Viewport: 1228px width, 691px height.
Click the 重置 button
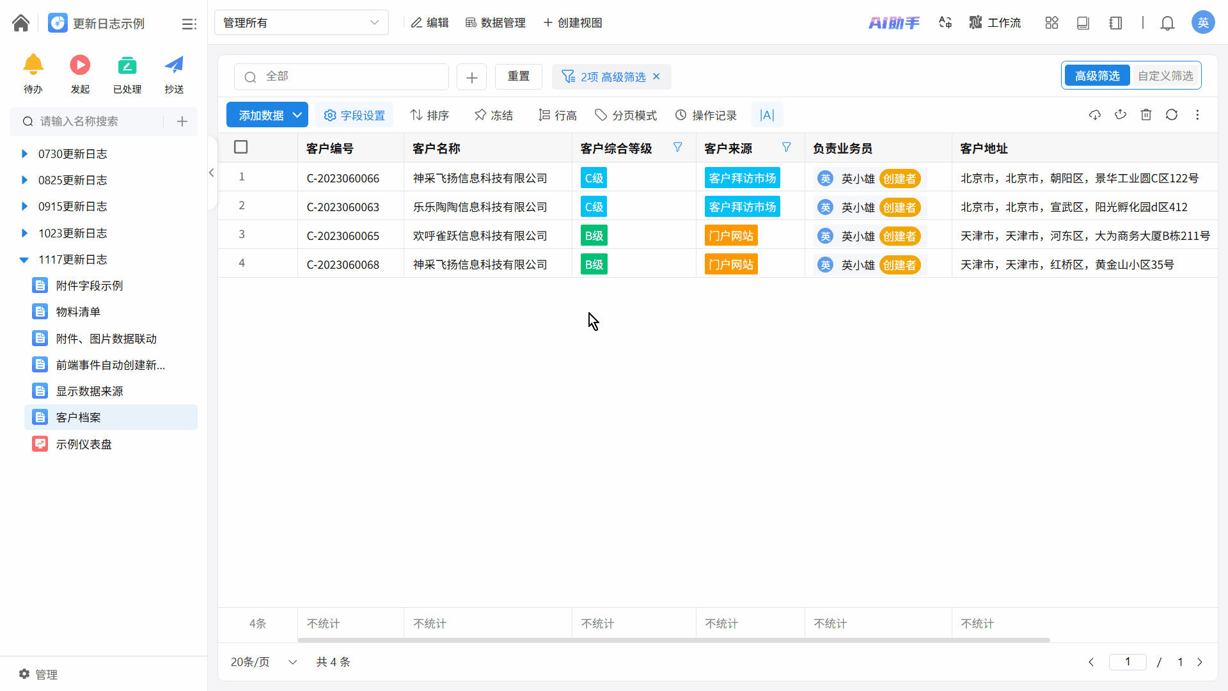pyautogui.click(x=518, y=77)
